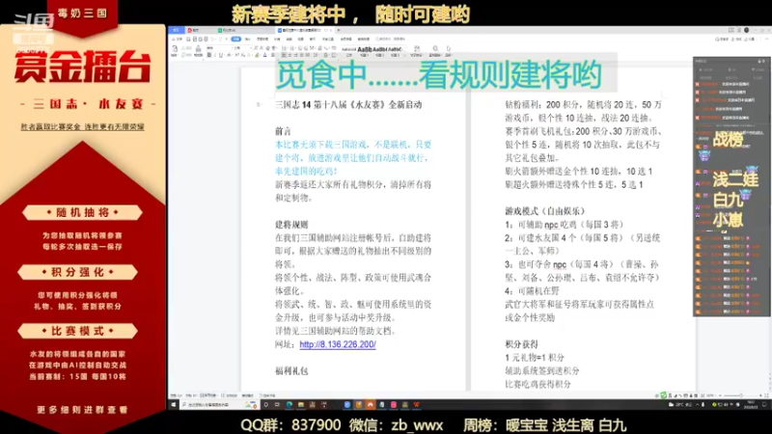Open the Insert ribbon tab
Viewport: 772px width, 434px height.
point(248,39)
